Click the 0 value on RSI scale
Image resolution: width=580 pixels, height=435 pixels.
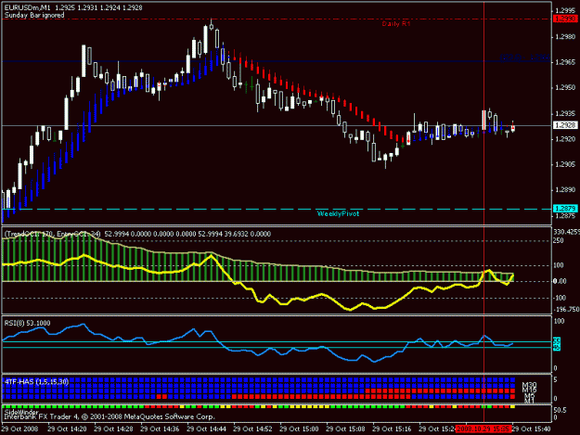tap(555, 368)
